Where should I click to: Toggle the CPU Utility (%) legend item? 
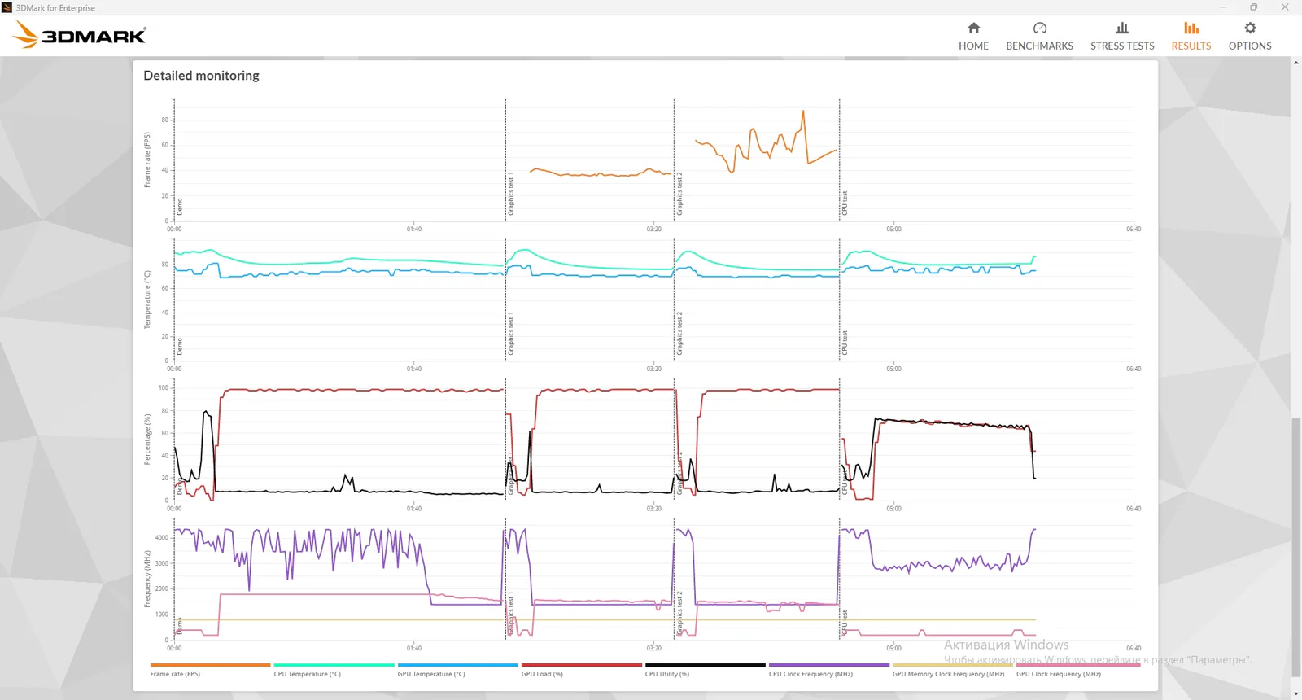[x=705, y=670]
